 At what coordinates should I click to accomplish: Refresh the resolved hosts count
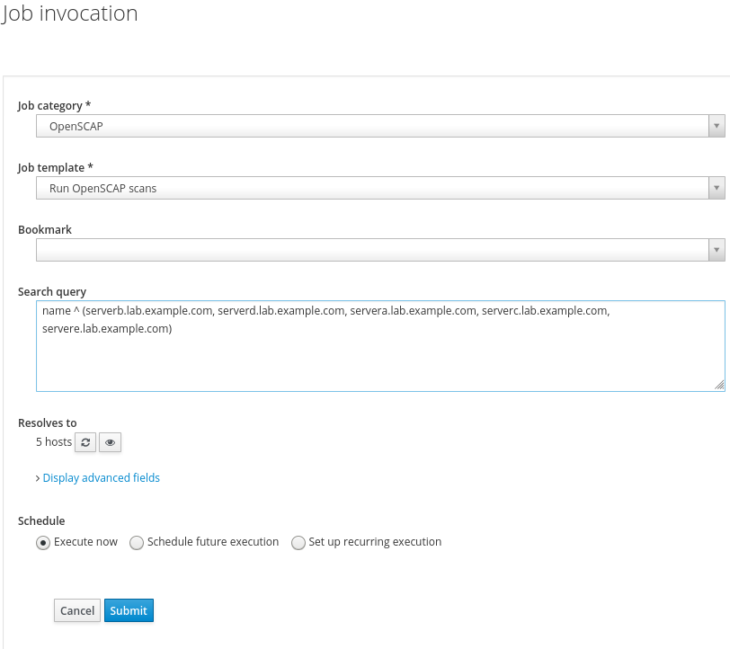(x=85, y=442)
